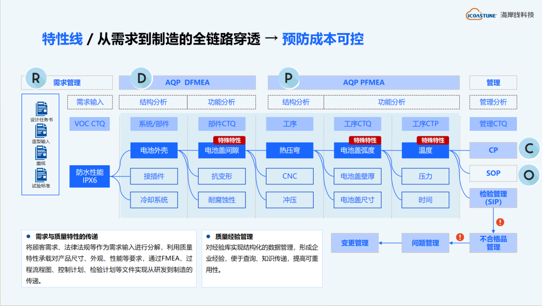
Task: Click the D circle badge
Action: click(142, 78)
